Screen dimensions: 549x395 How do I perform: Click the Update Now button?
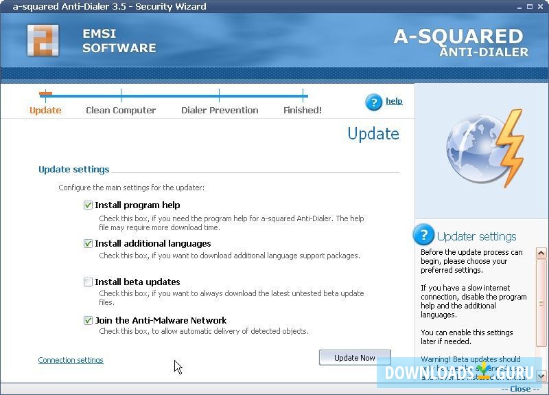click(x=355, y=358)
